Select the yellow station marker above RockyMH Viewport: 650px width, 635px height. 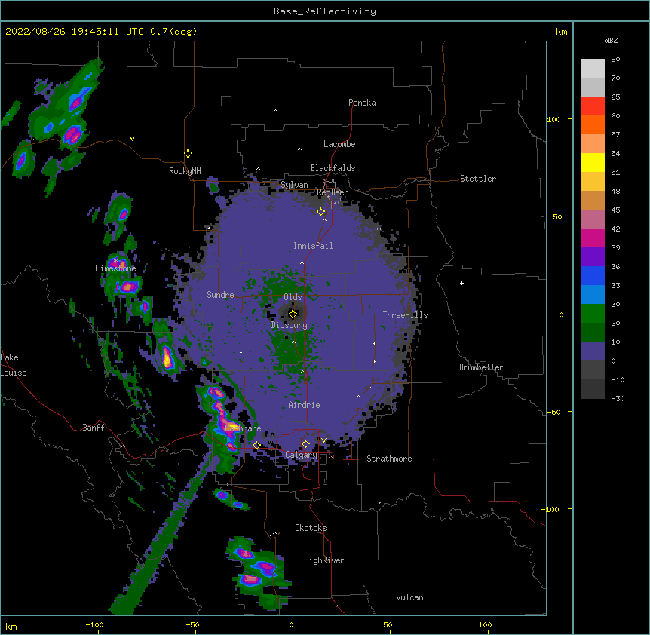(x=189, y=154)
